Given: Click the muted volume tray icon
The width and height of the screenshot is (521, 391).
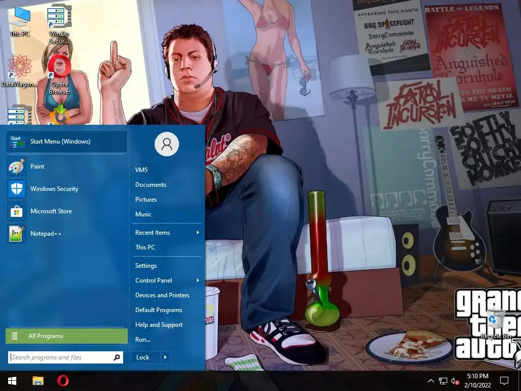Looking at the screenshot, I should click(x=455, y=381).
